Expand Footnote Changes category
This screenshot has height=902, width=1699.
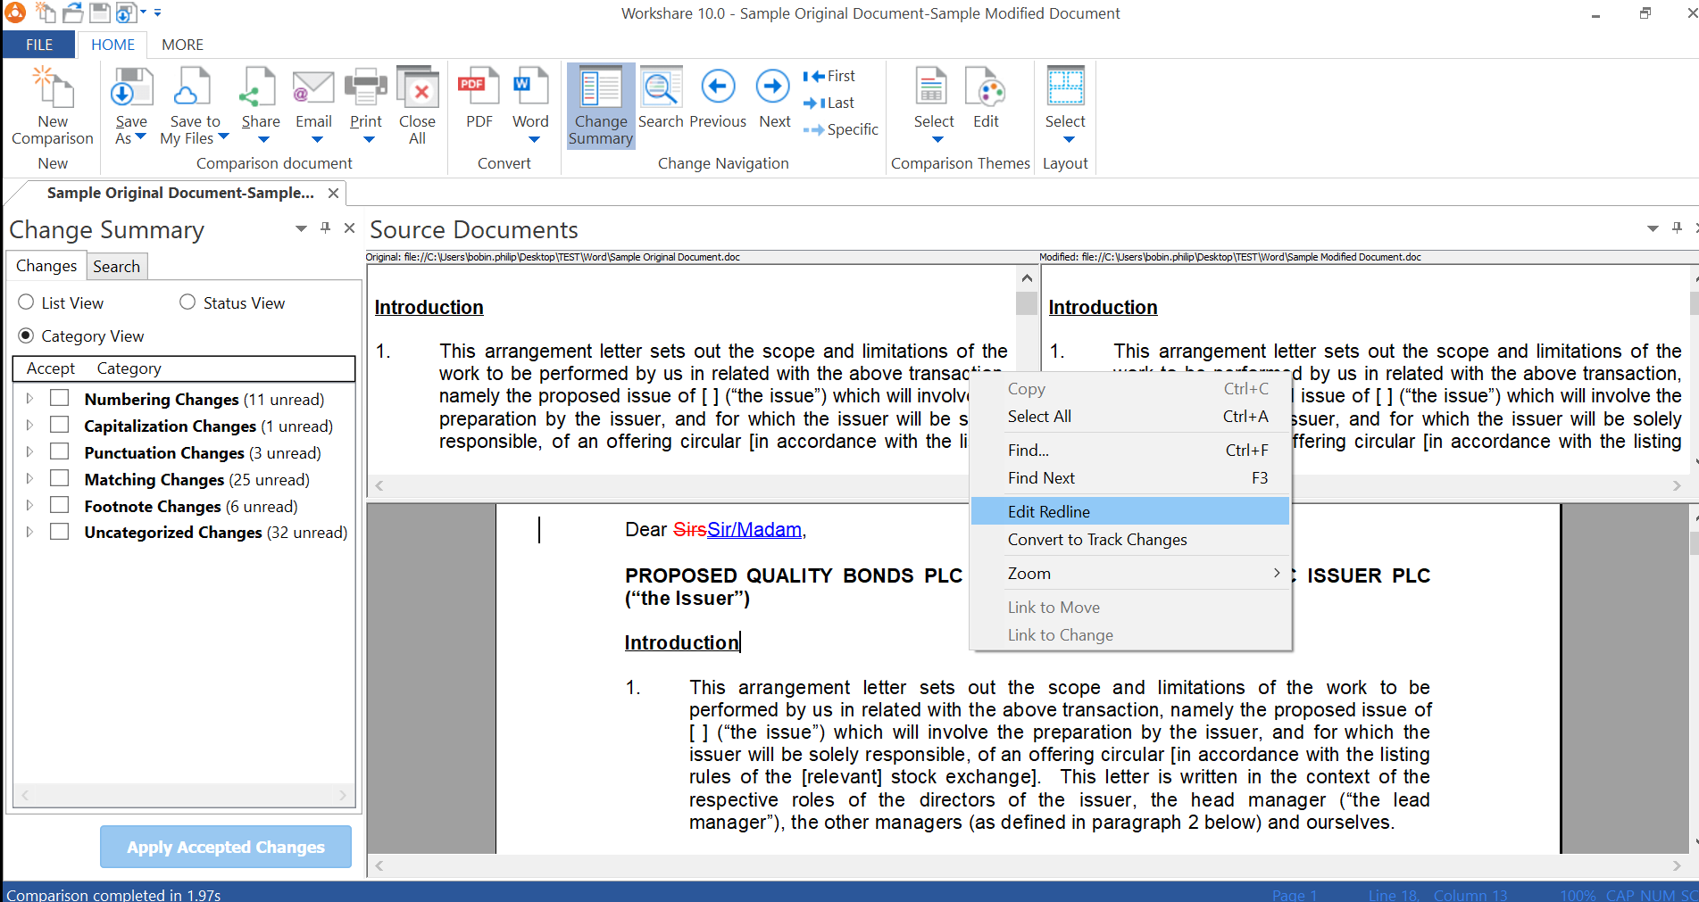pyautogui.click(x=29, y=506)
